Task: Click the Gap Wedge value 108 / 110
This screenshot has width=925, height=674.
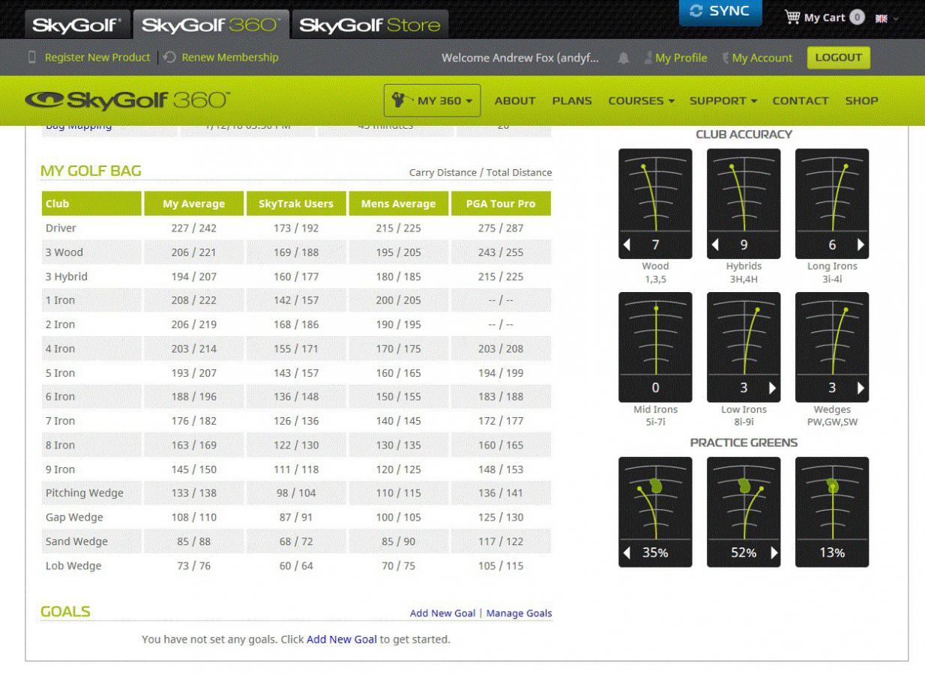Action: pos(193,517)
